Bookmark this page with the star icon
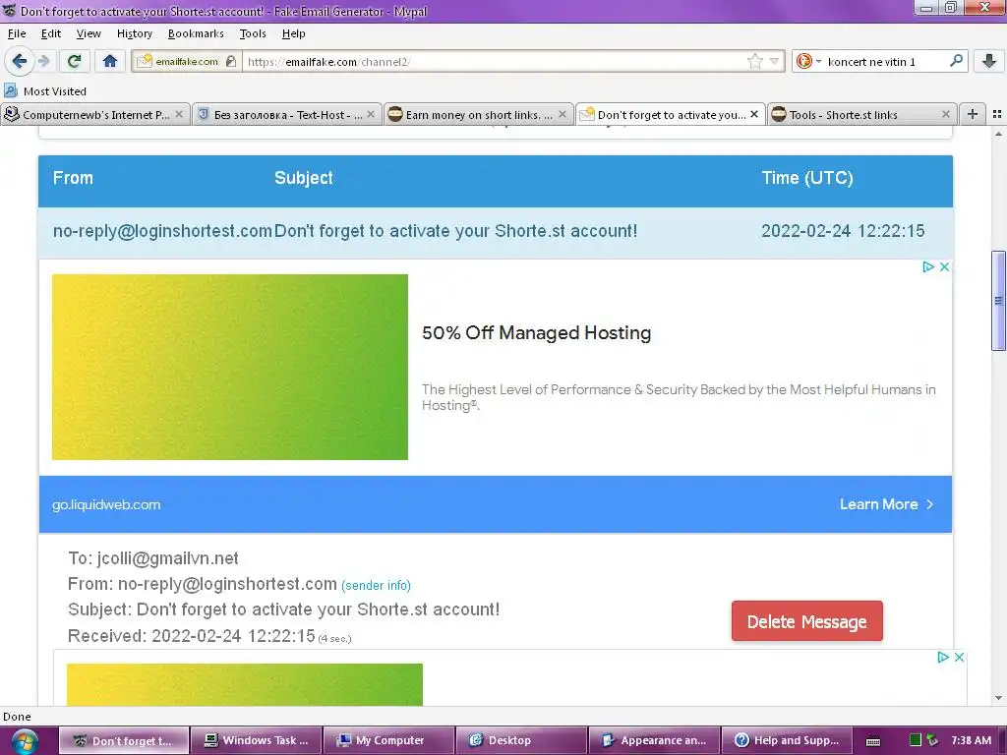This screenshot has height=755, width=1007. (x=754, y=62)
